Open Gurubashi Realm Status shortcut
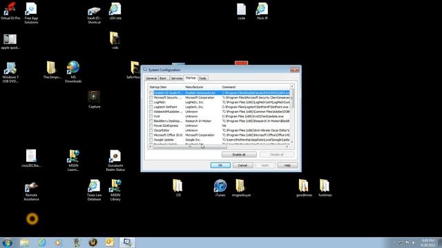This screenshot has height=248, width=442. [115, 161]
